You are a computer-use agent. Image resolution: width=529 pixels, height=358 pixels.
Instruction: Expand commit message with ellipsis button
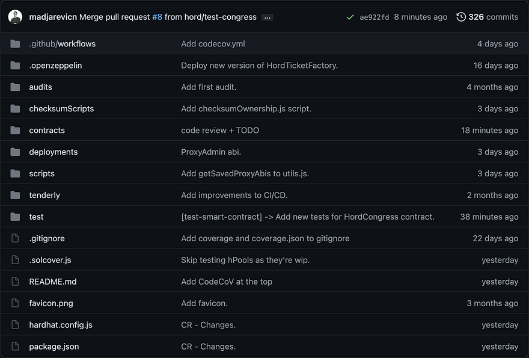(267, 17)
